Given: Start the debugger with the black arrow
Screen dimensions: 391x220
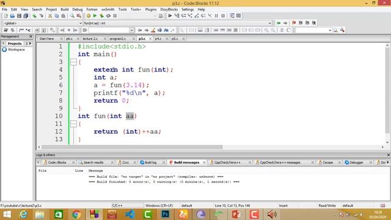Looking at the screenshot, I should point(170,16).
